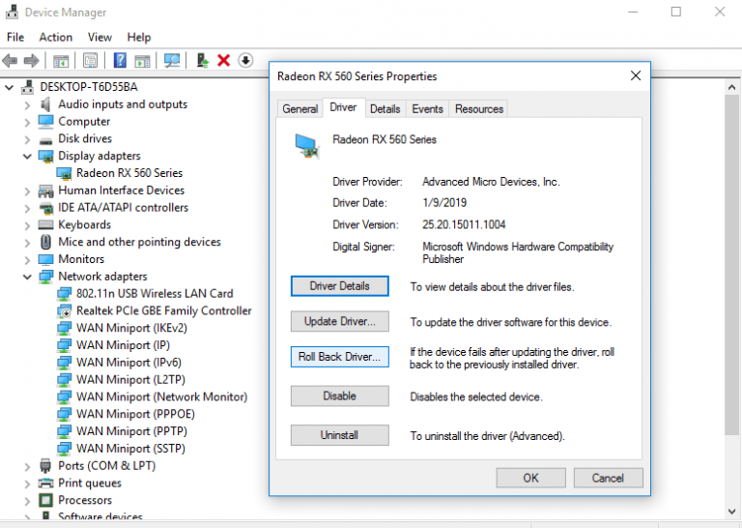
Task: Open the File menu
Action: click(15, 37)
